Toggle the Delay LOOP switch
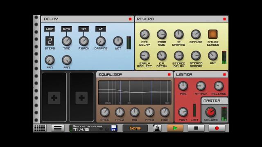Viewport: 262px width, 147px height. [x=50, y=29]
